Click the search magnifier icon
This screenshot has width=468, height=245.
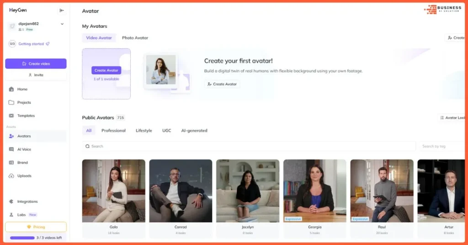[87, 146]
